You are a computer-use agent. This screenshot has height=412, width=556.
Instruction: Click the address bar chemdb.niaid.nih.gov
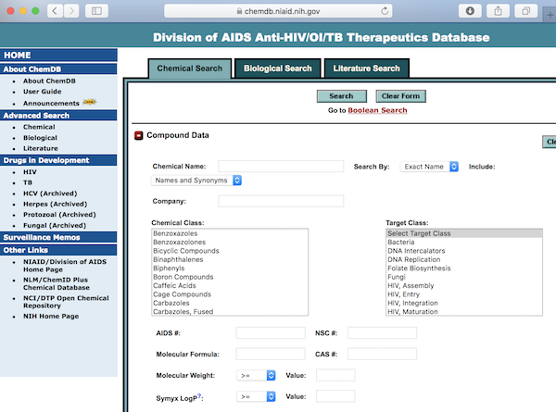click(x=278, y=11)
